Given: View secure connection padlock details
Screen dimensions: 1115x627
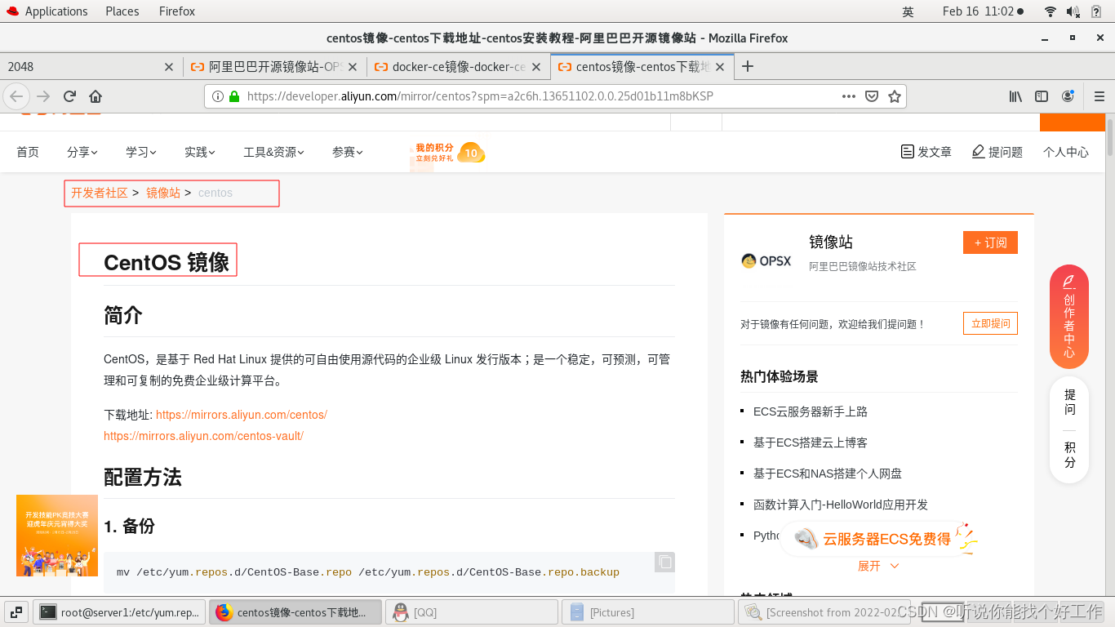Looking at the screenshot, I should pos(234,96).
